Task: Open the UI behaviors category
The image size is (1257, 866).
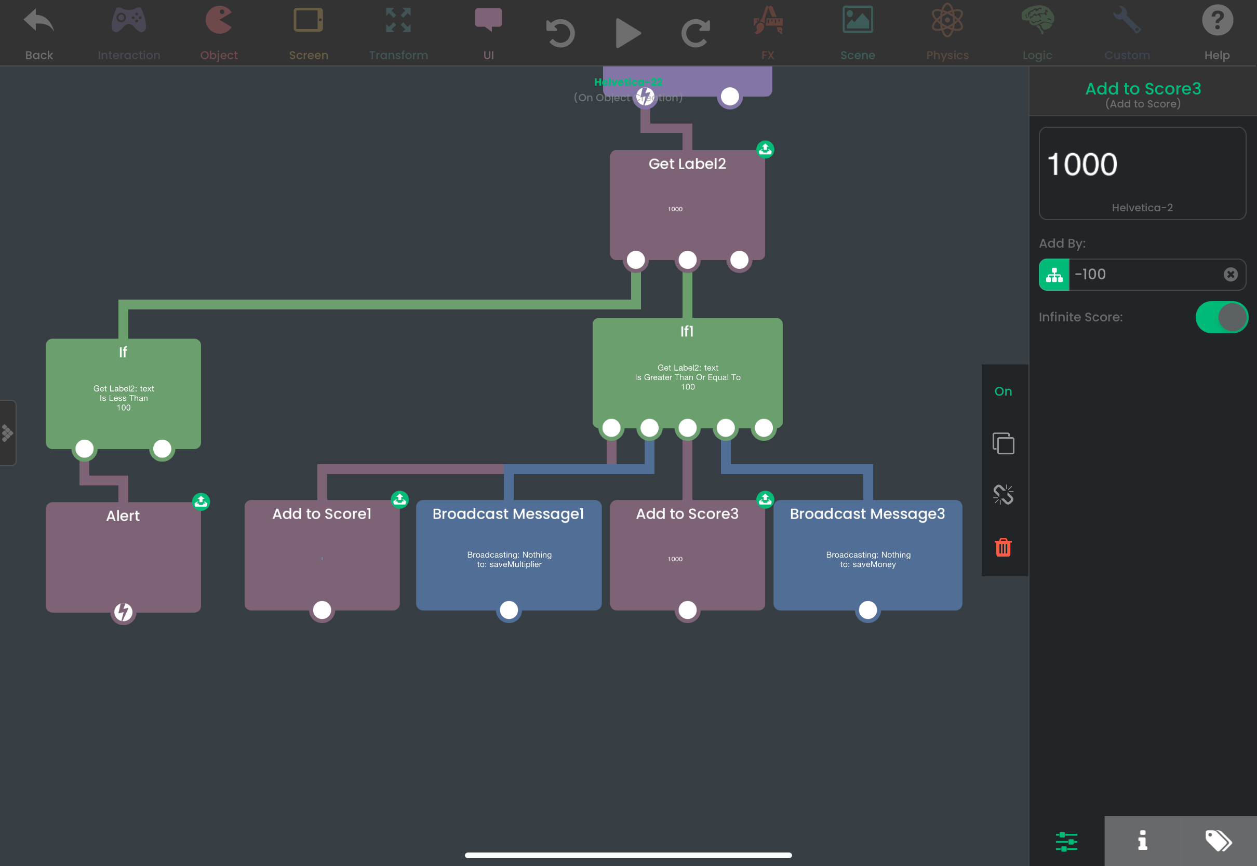Action: coord(488,33)
